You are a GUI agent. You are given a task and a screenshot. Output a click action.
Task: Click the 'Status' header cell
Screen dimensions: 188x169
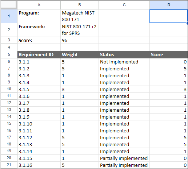[x=124, y=54]
